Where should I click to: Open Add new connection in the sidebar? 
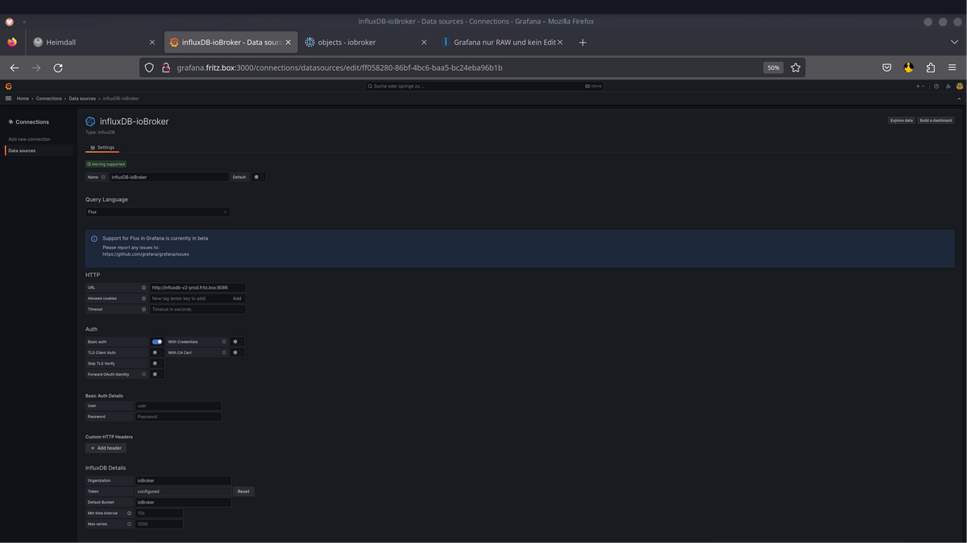pyautogui.click(x=29, y=139)
